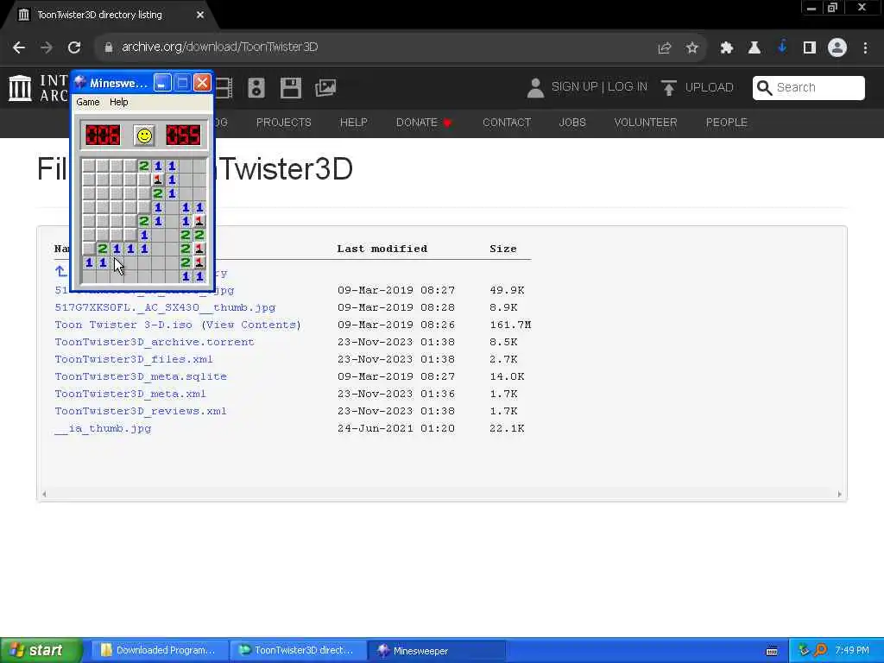
Task: Click the share page icon in address bar
Action: click(x=665, y=48)
